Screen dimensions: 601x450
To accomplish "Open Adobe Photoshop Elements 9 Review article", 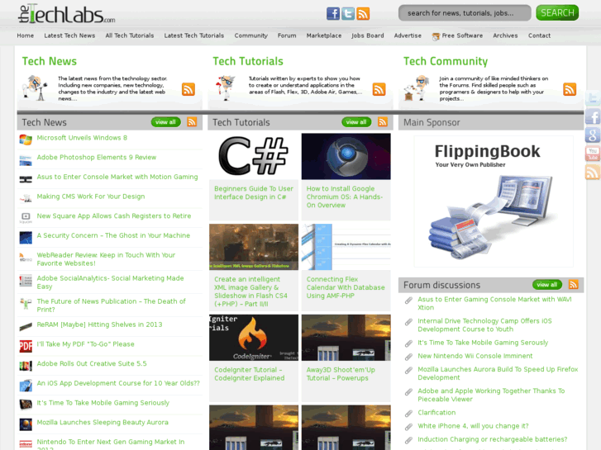I will pos(97,158).
